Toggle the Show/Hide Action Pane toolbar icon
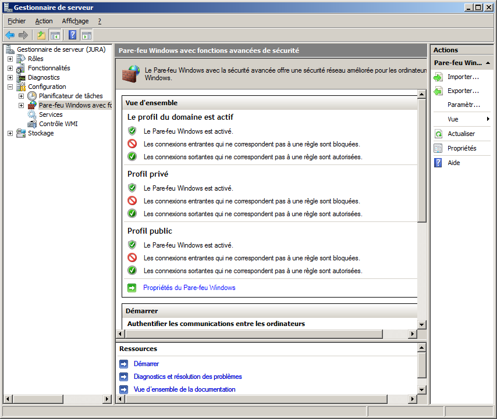The width and height of the screenshot is (497, 419). pyautogui.click(x=87, y=35)
